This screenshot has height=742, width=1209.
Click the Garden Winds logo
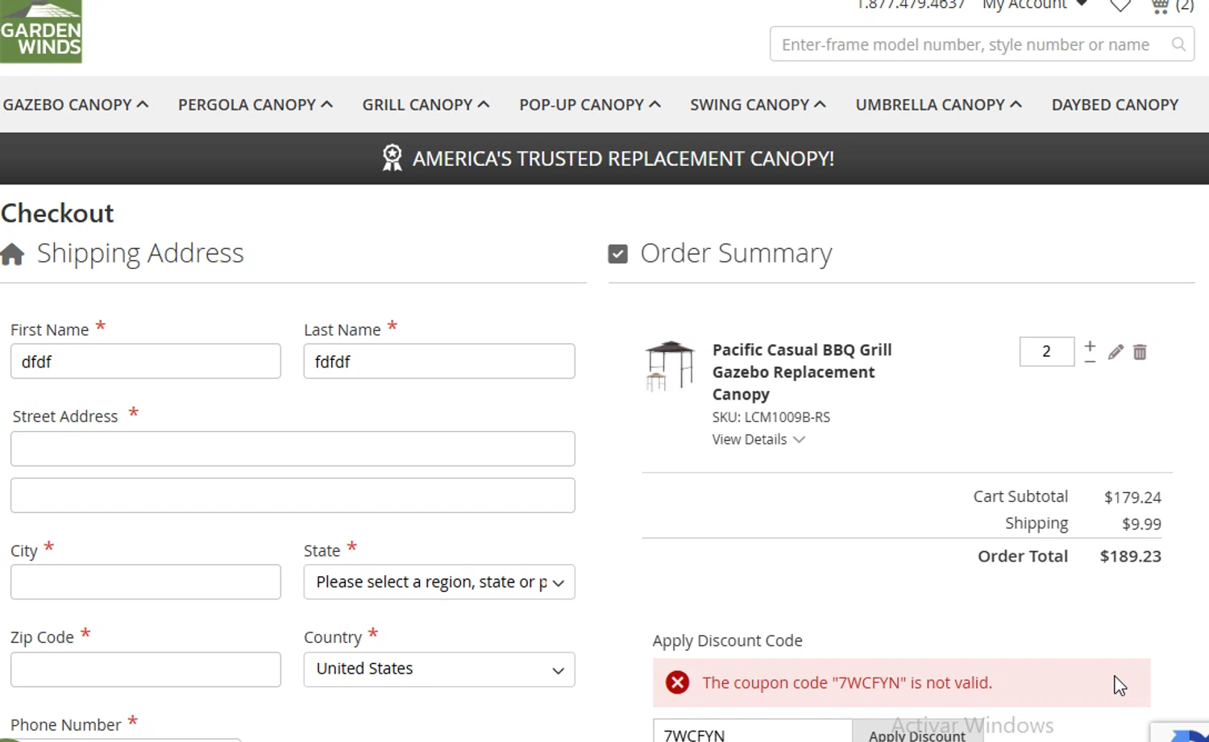[x=41, y=31]
